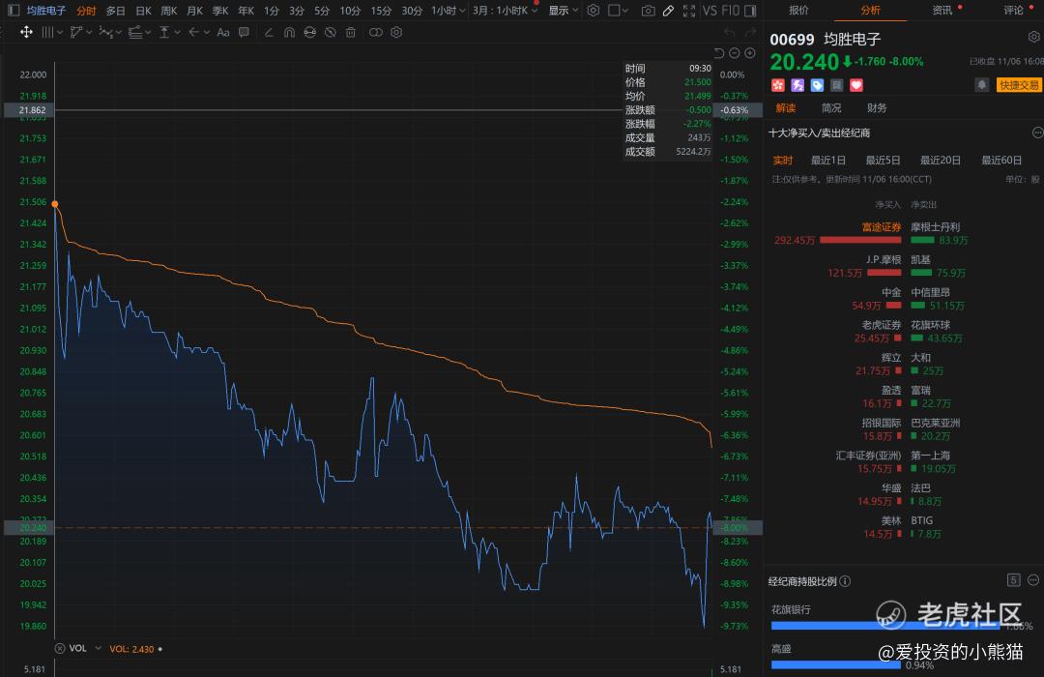The image size is (1044, 677).
Task: Select the eraser pencil tool
Action: (269, 32)
